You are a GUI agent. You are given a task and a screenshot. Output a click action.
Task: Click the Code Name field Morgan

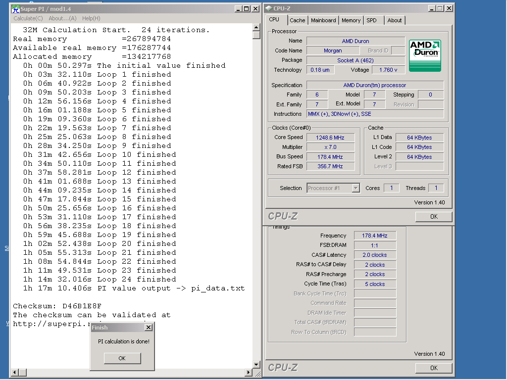333,50
